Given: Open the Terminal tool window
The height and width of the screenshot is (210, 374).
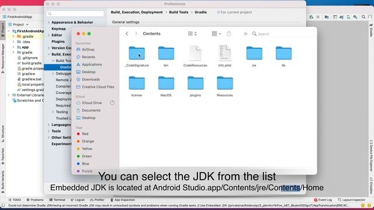Looking at the screenshot, I should click(x=57, y=199).
